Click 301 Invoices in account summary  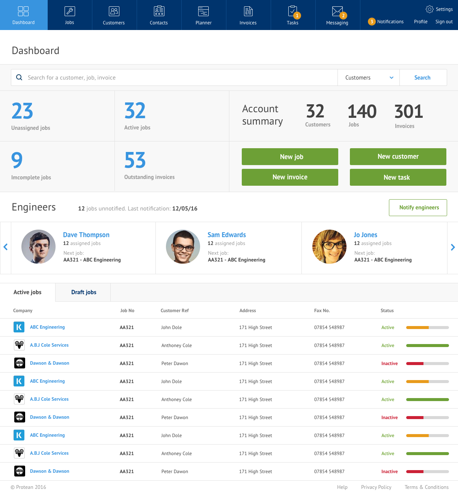coord(408,116)
